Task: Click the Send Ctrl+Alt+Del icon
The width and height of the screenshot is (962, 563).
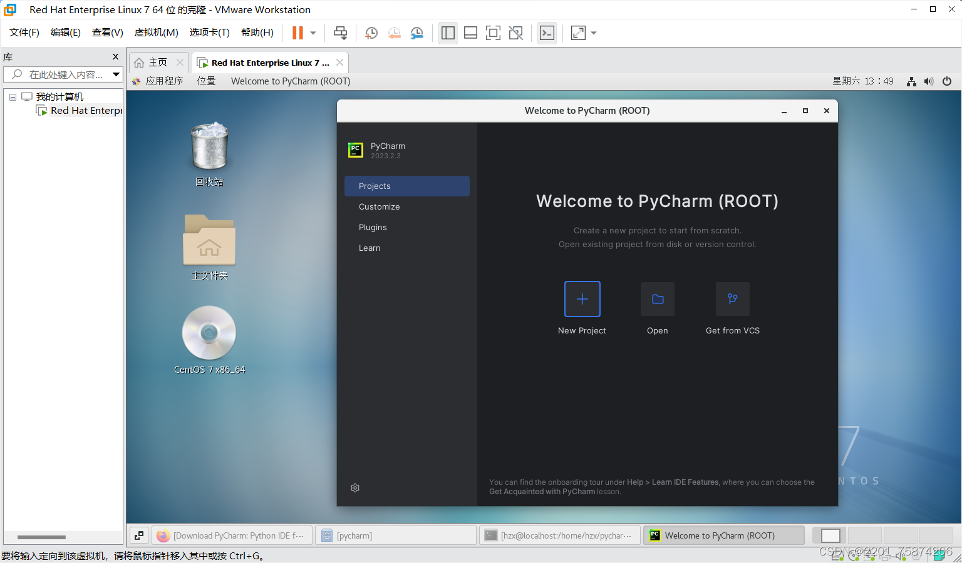Action: point(340,33)
